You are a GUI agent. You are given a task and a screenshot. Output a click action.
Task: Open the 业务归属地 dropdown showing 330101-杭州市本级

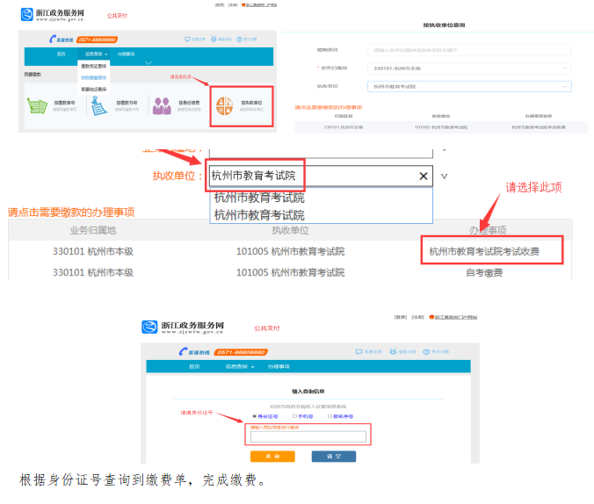tap(469, 68)
